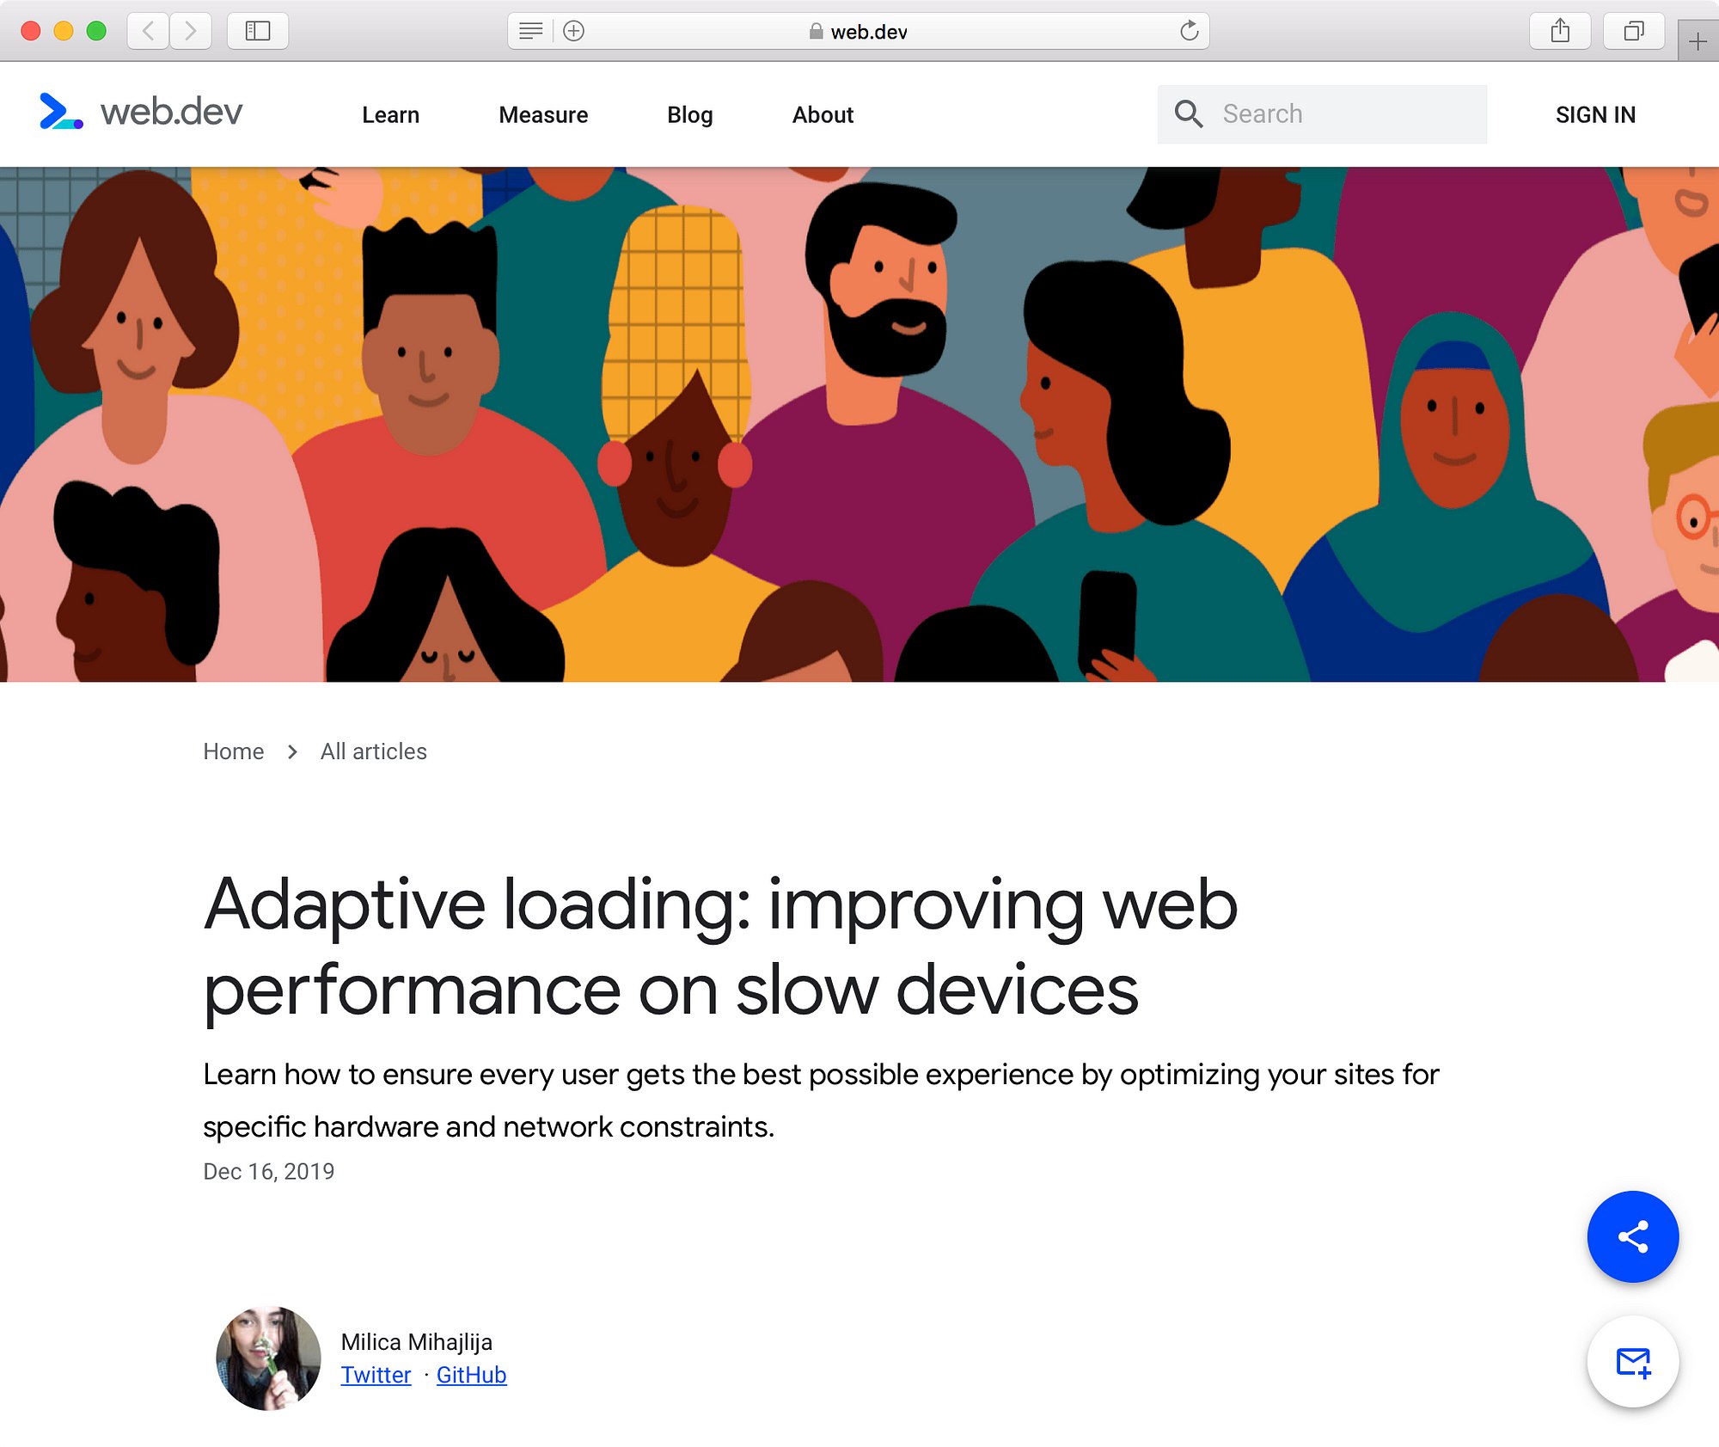The image size is (1719, 1447).
Task: Click the blue share floating button
Action: [1632, 1236]
